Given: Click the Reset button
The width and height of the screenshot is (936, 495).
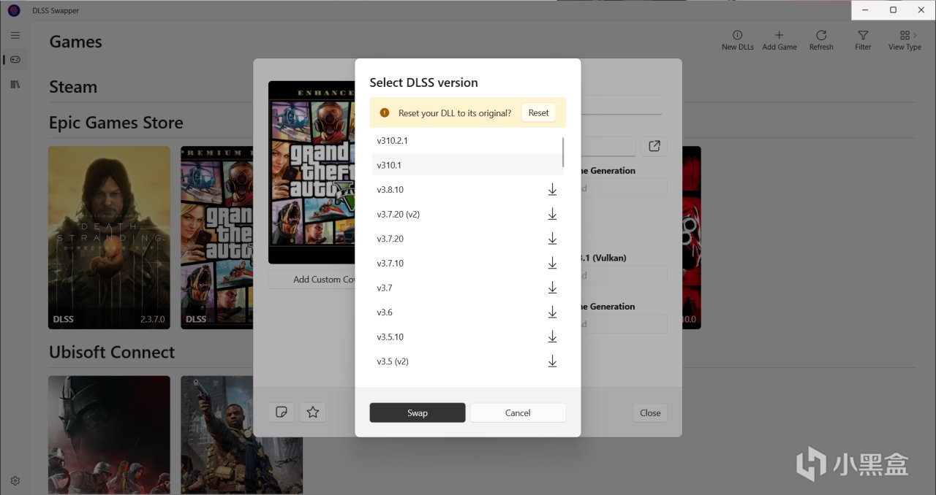Looking at the screenshot, I should [538, 112].
